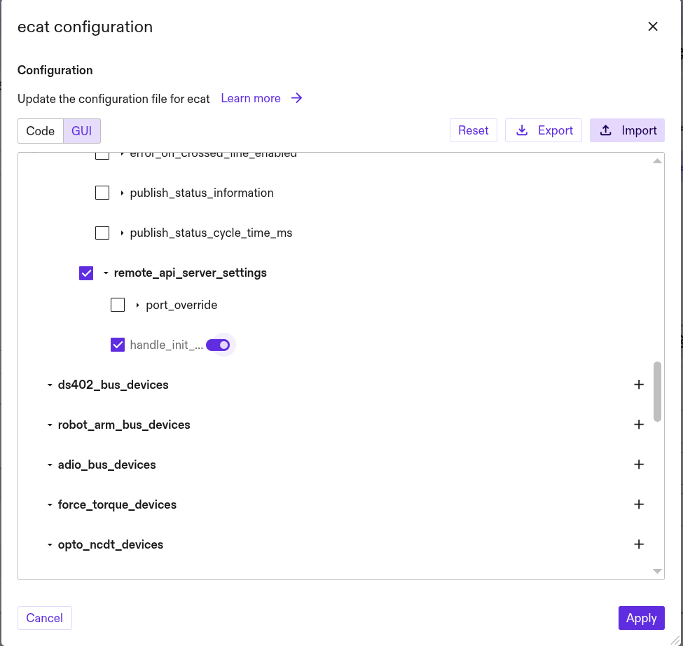The image size is (683, 646).
Task: Click the plus icon for opto_ncdt_devices
Action: 639,544
